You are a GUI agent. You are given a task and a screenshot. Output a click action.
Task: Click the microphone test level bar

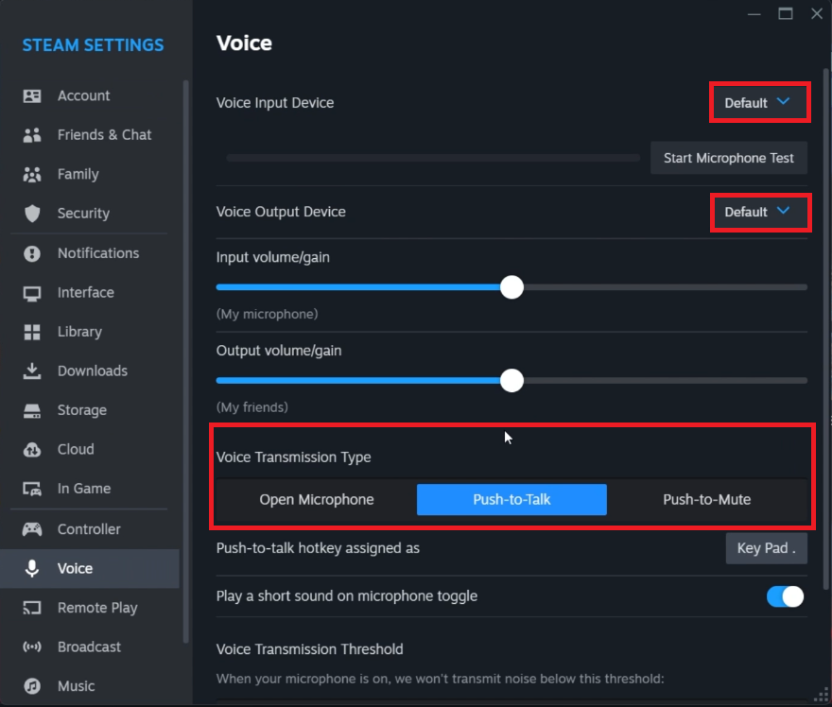point(433,158)
